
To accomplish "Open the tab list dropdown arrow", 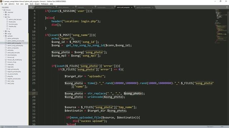I will coord(227,7).
